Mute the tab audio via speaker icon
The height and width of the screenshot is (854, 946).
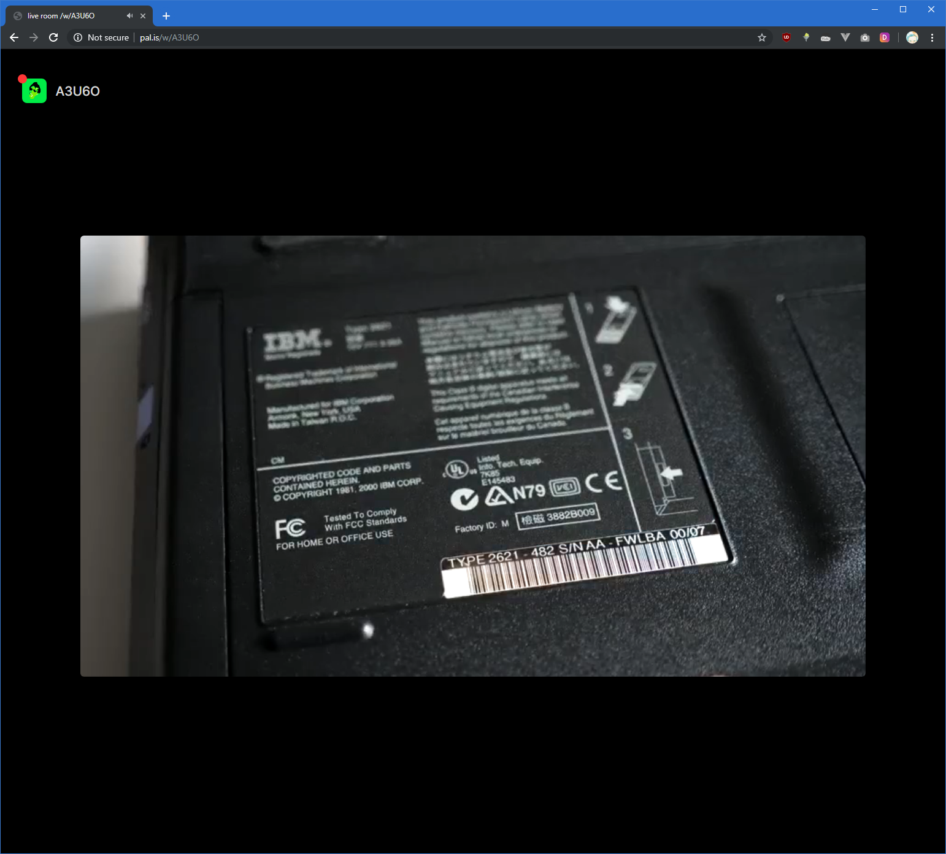pos(129,15)
